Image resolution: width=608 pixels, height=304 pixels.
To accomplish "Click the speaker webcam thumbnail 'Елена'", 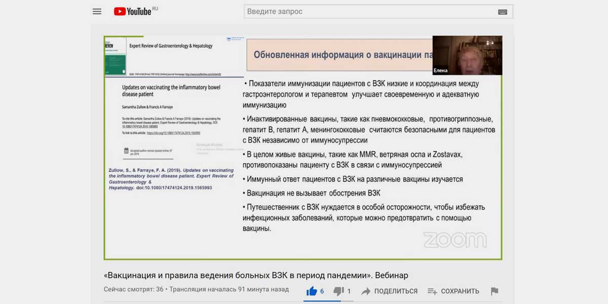I will 467,55.
